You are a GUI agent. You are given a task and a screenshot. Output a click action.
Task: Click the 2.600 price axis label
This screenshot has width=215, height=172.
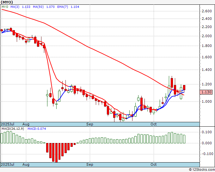pos(207,11)
